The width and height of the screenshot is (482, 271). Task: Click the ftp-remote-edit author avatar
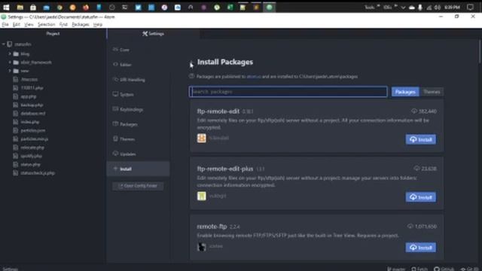click(x=202, y=139)
